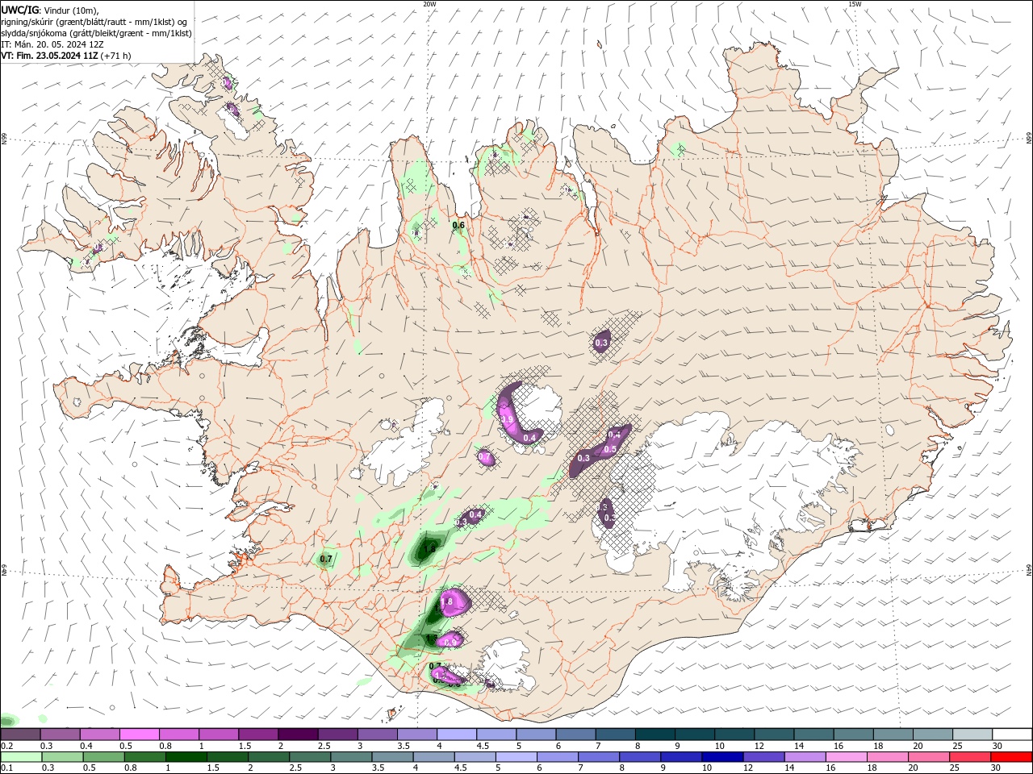The width and height of the screenshot is (1033, 774).
Task: Click the '0.2' label under the top legend row
Action: 6,746
